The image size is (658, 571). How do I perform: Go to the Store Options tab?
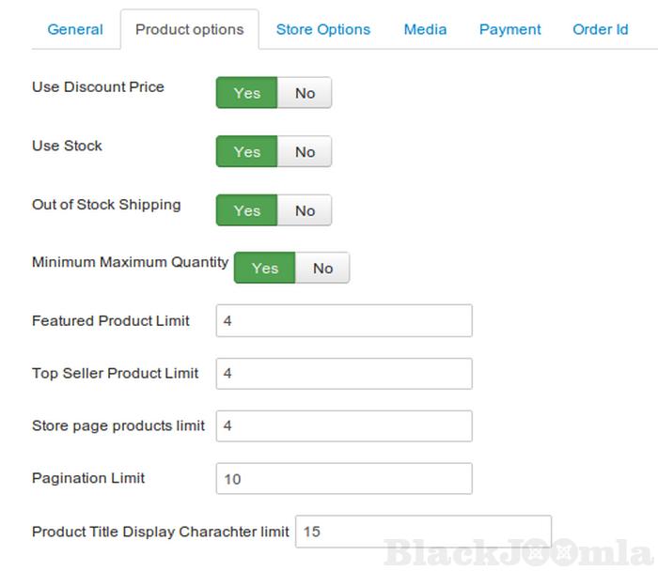point(323,29)
